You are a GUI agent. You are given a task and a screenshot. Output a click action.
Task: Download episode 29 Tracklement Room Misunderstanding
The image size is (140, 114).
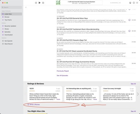(x=129, y=31)
